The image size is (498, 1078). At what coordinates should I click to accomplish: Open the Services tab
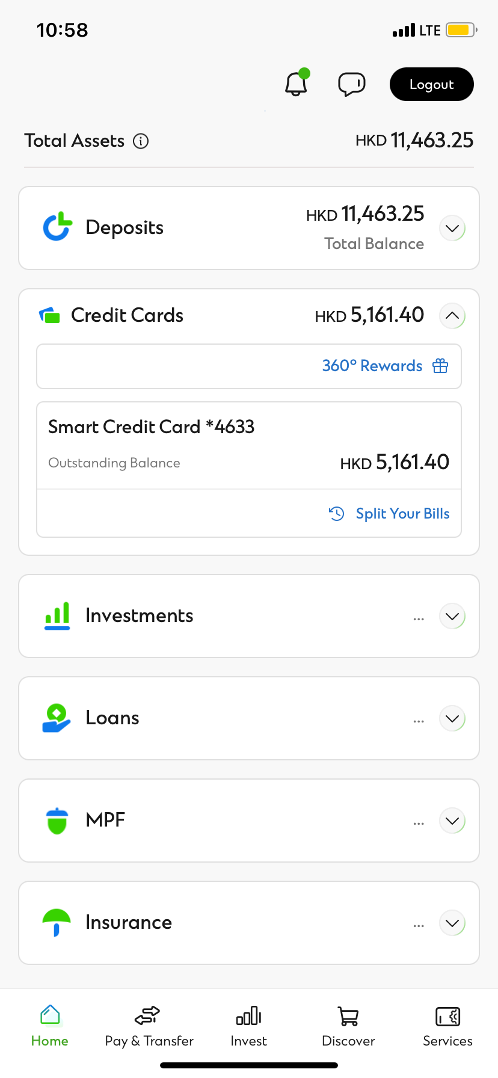tap(447, 1026)
